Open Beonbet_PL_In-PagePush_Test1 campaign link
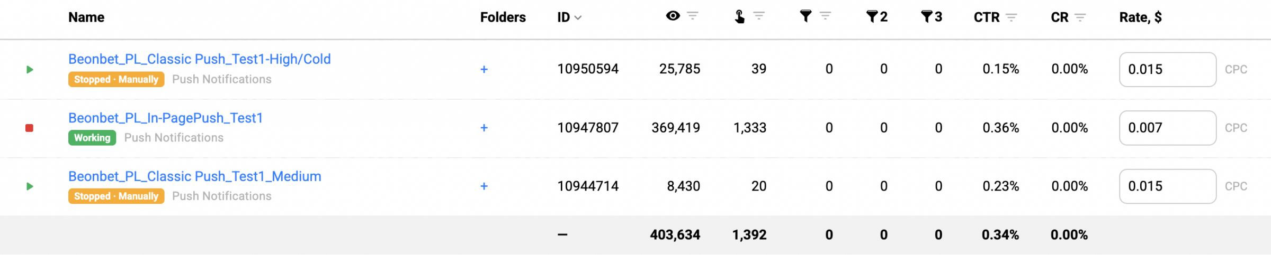Viewport: 1271px width, 255px height. tap(166, 118)
